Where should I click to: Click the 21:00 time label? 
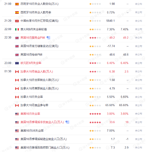pos(8,4)
